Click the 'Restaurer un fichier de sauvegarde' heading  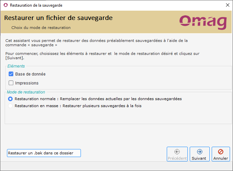tap(58, 18)
